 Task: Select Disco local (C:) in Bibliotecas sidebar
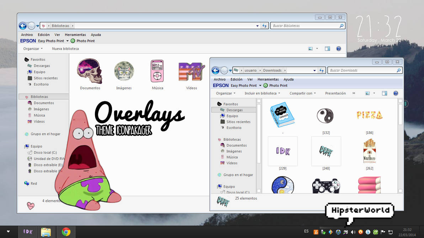(x=45, y=152)
